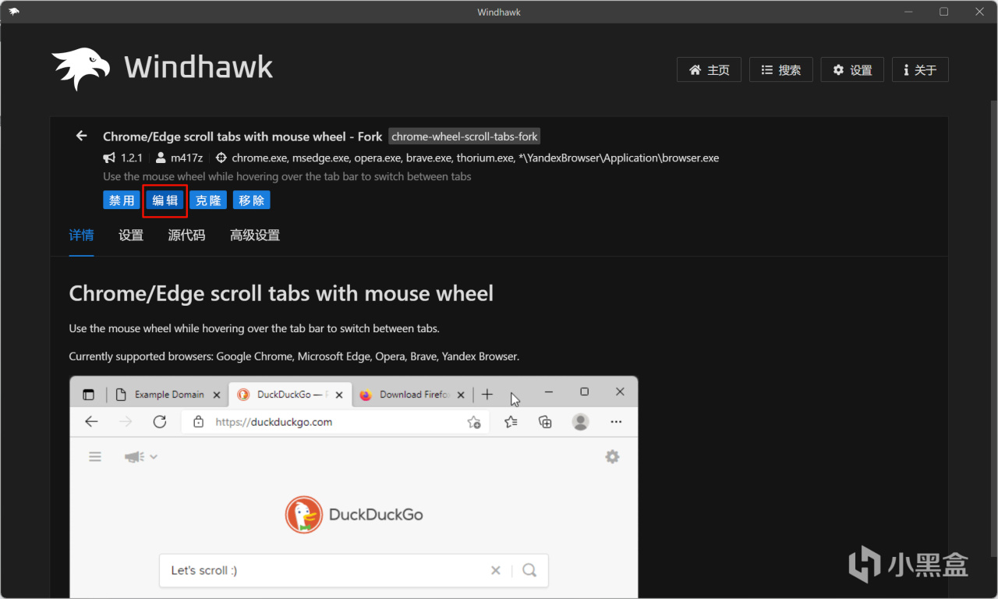Click the Windhawk eagle logo

81,69
